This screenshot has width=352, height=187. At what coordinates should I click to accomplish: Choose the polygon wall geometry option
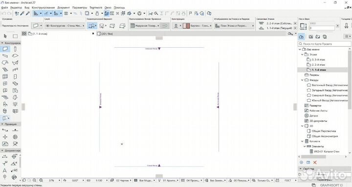(122, 26)
